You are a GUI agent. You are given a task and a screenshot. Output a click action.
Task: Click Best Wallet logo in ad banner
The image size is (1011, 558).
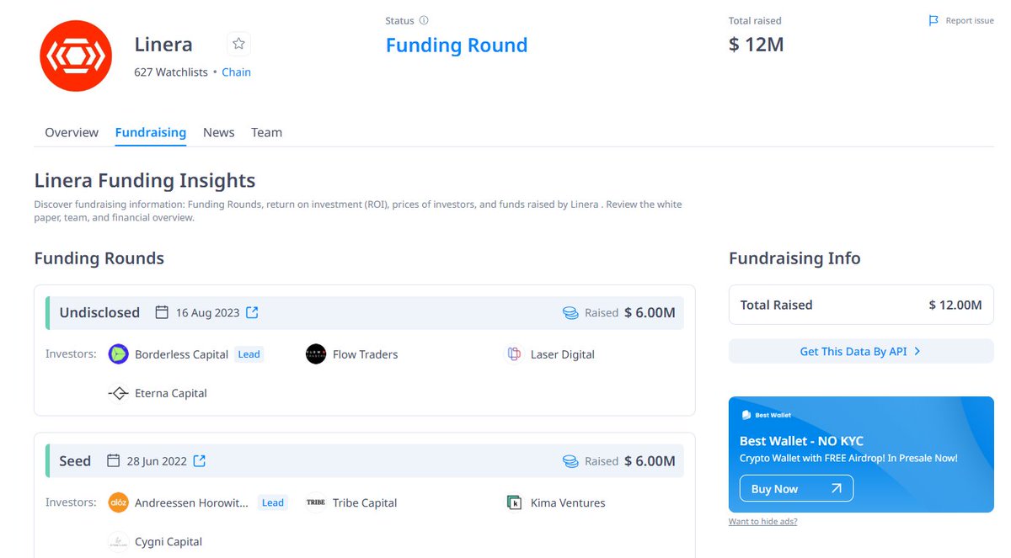pos(767,415)
